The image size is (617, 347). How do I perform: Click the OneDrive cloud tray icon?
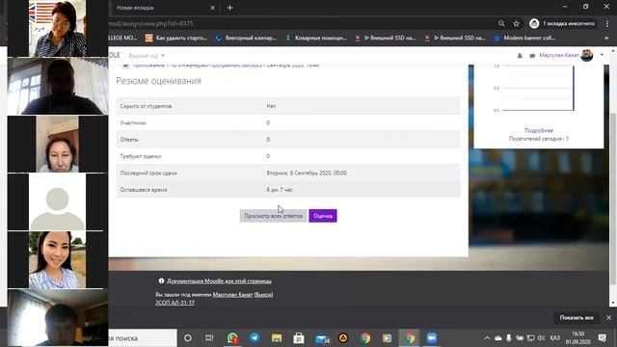click(498, 338)
